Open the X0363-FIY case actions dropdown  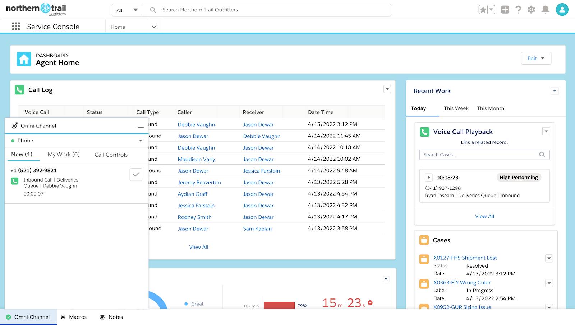click(549, 283)
